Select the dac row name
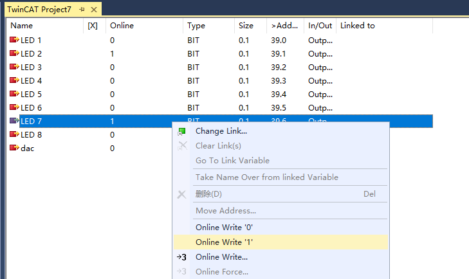 (27, 148)
